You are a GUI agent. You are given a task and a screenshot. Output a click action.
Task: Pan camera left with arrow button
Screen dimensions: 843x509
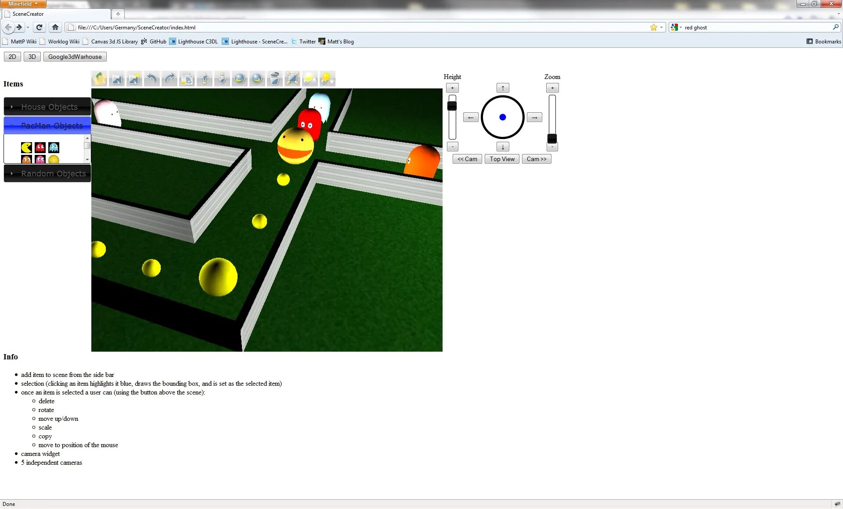(471, 117)
